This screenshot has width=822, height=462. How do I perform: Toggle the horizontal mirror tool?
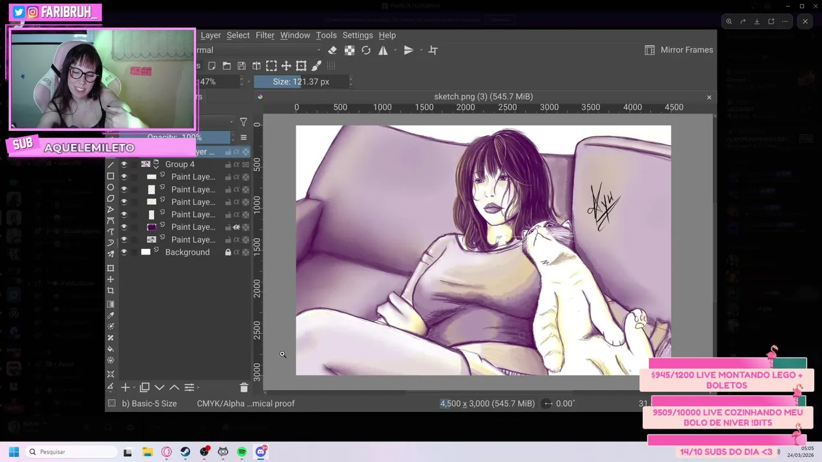pos(383,50)
